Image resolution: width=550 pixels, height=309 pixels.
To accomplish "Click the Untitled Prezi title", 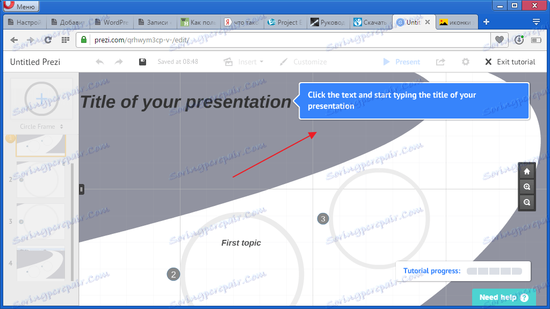I will click(35, 62).
